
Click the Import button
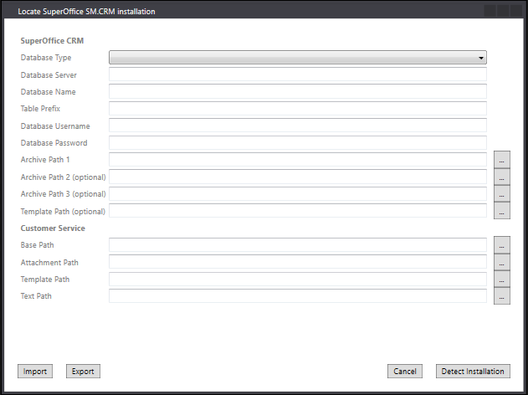click(35, 371)
